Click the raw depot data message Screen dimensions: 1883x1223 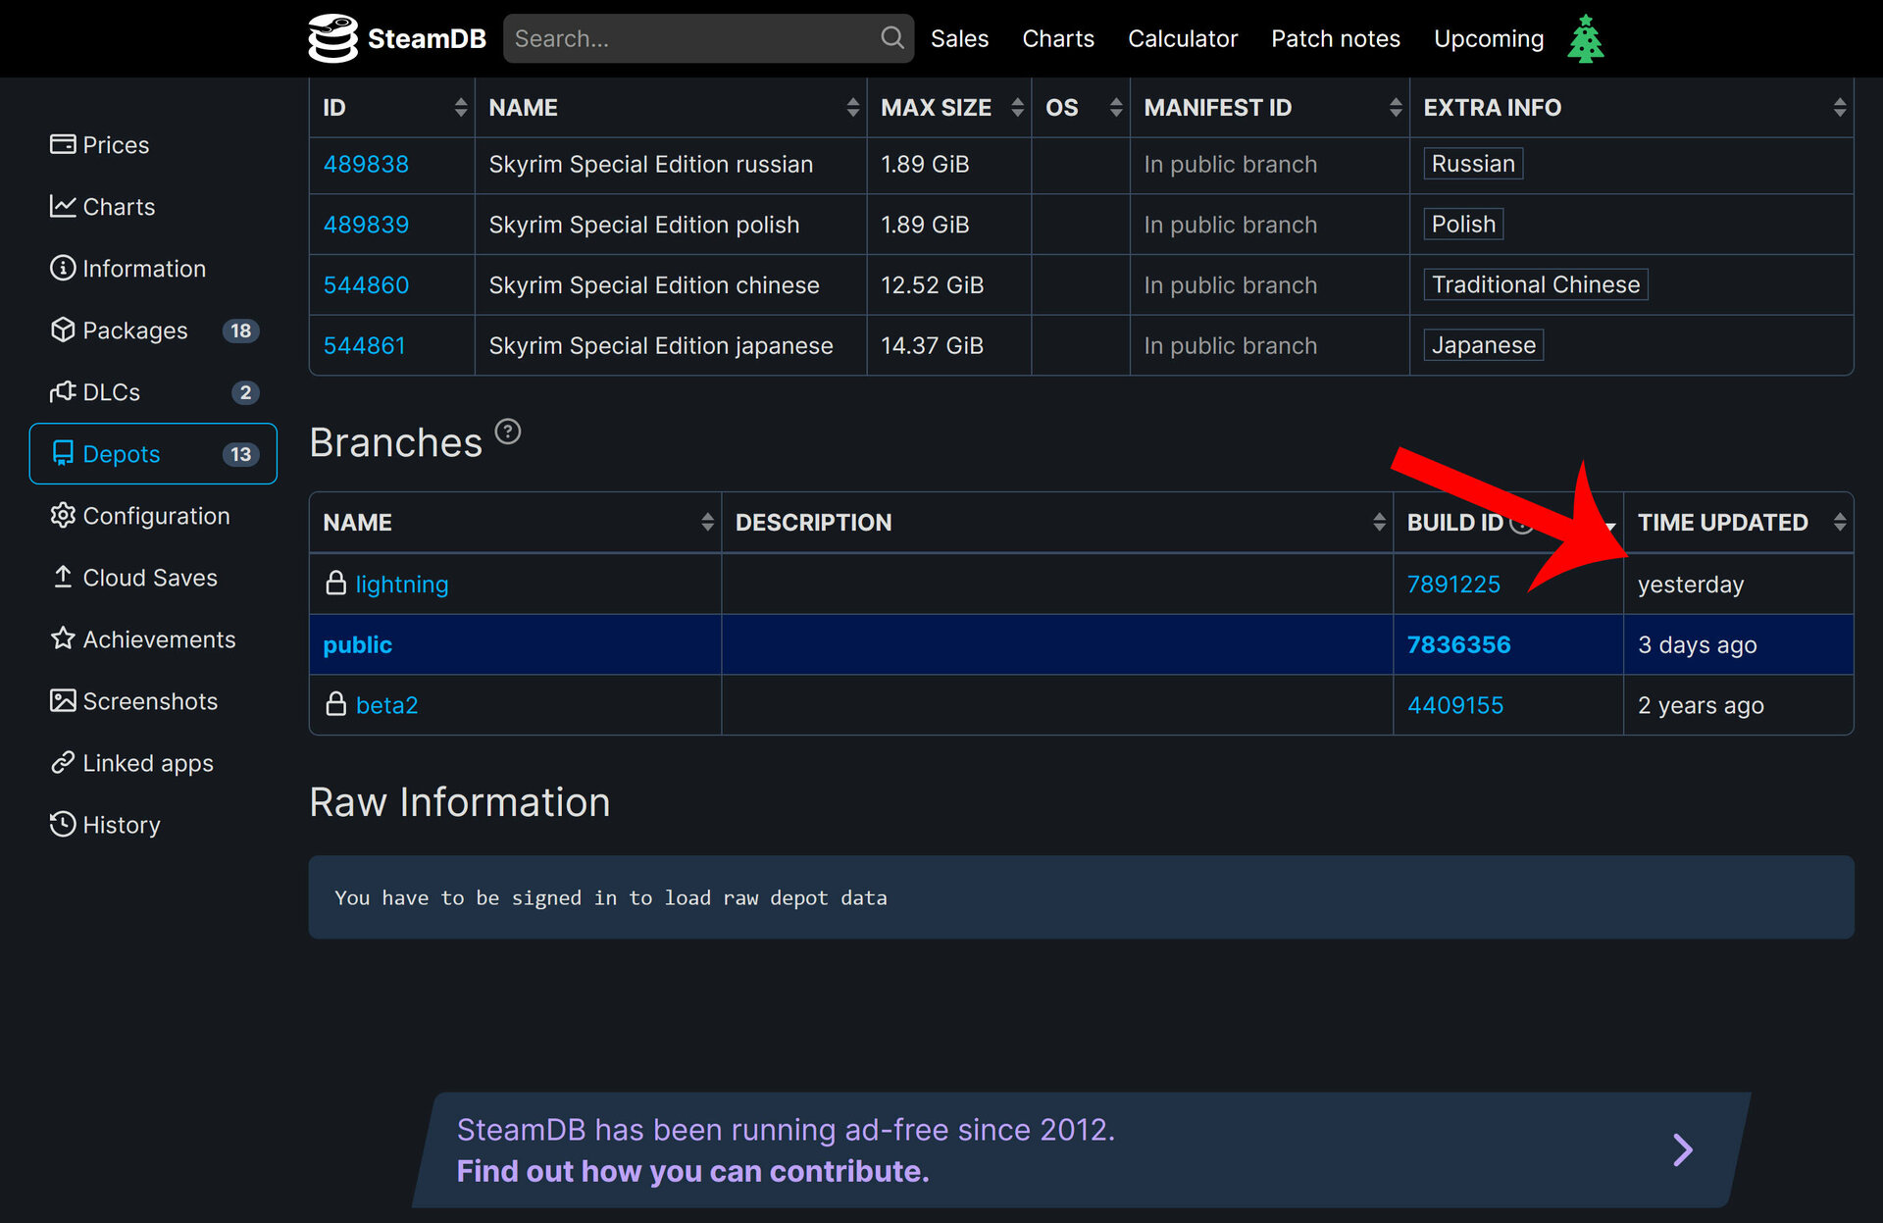610,897
